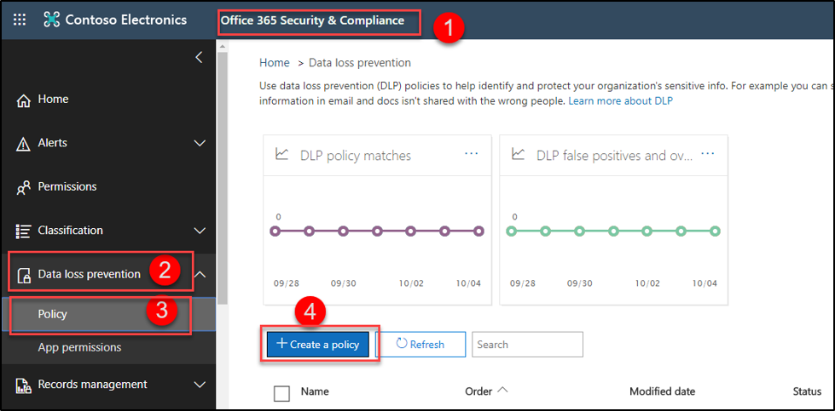This screenshot has width=835, height=411.
Task: Click the Data loss prevention lock icon
Action: pos(24,275)
